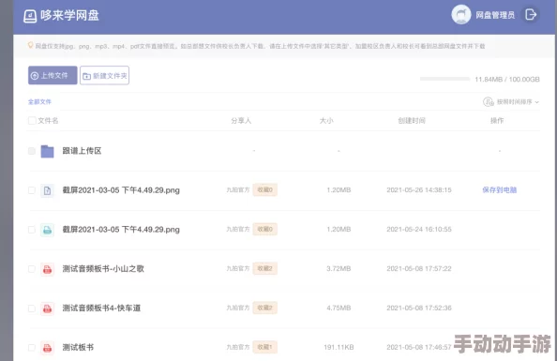Image resolution: width=557 pixels, height=361 pixels.
Task: Click the storage usage progress bar
Action: 444,79
